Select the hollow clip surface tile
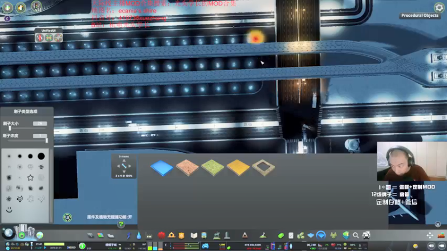This screenshot has width=447, height=251. click(x=264, y=168)
